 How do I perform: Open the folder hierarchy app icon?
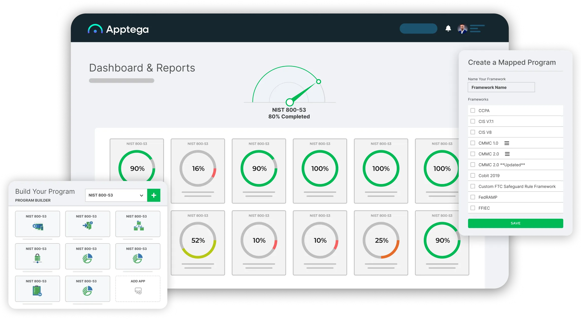tap(138, 226)
